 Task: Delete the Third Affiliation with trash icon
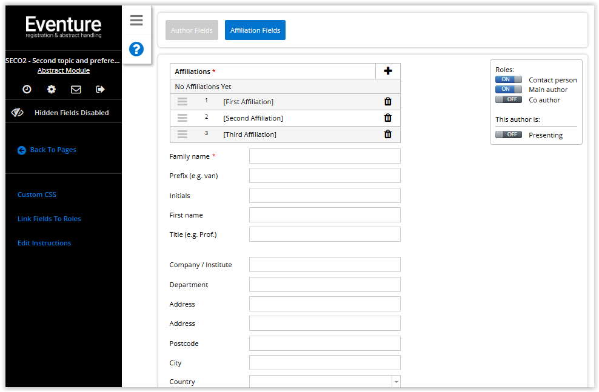tap(388, 135)
